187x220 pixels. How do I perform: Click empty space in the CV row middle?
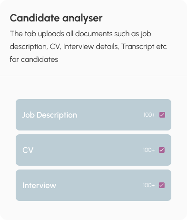[88, 150]
